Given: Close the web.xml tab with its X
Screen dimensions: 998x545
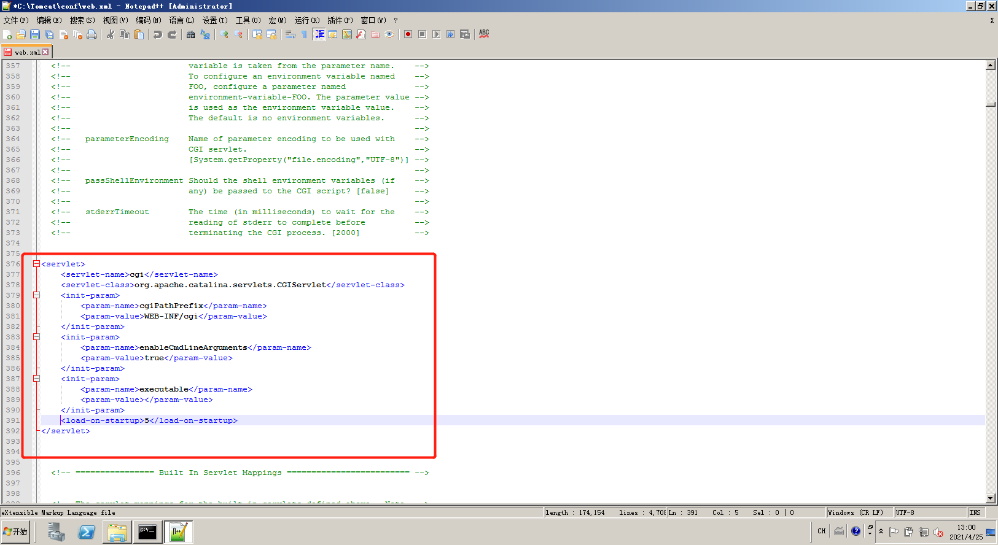Looking at the screenshot, I should pyautogui.click(x=45, y=52).
